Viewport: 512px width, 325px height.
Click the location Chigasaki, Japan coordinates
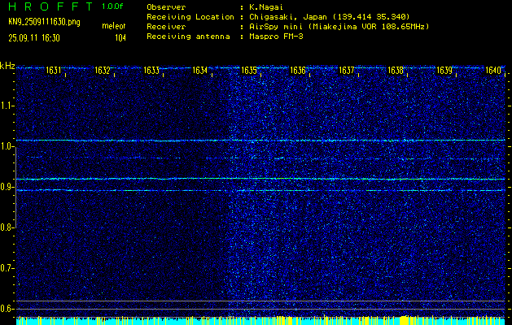329,17
